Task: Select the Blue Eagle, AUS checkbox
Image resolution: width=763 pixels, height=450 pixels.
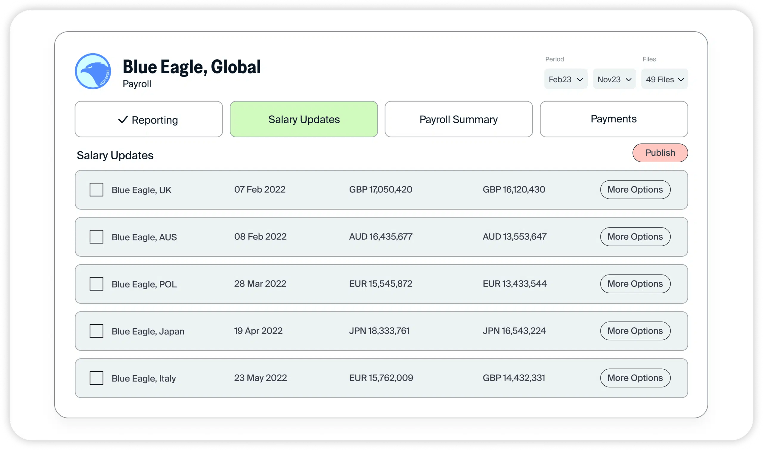Action: [x=96, y=237]
